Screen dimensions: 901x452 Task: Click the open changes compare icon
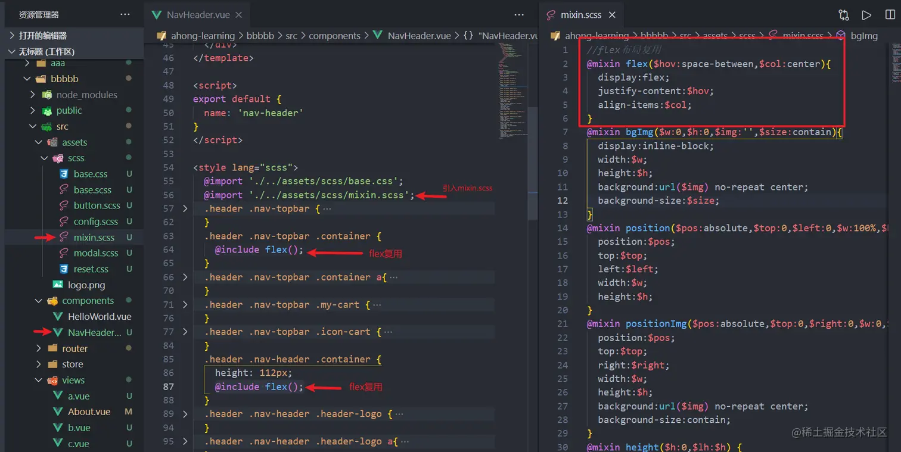pyautogui.click(x=844, y=15)
